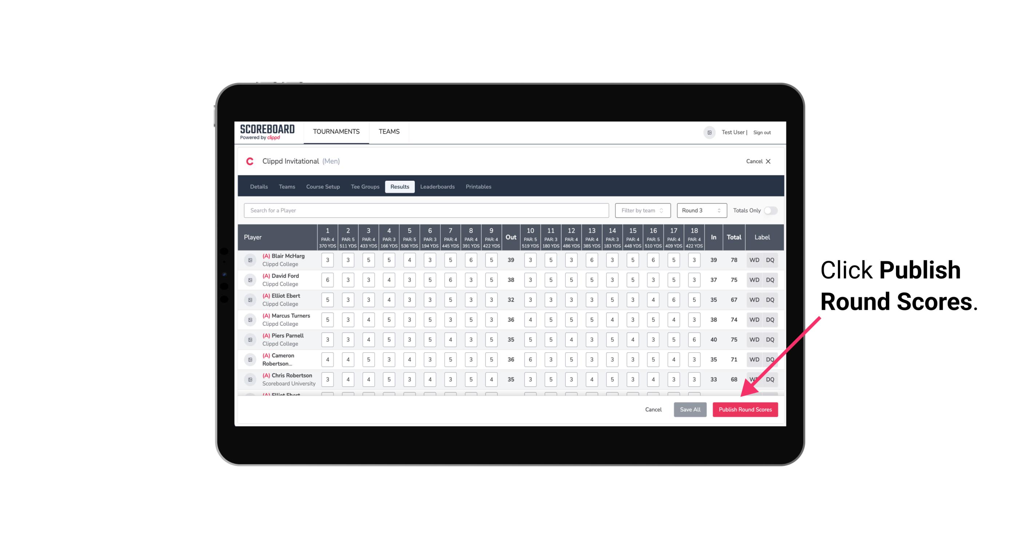The width and height of the screenshot is (1019, 548).
Task: Click Search for a Player input field
Action: point(426,210)
